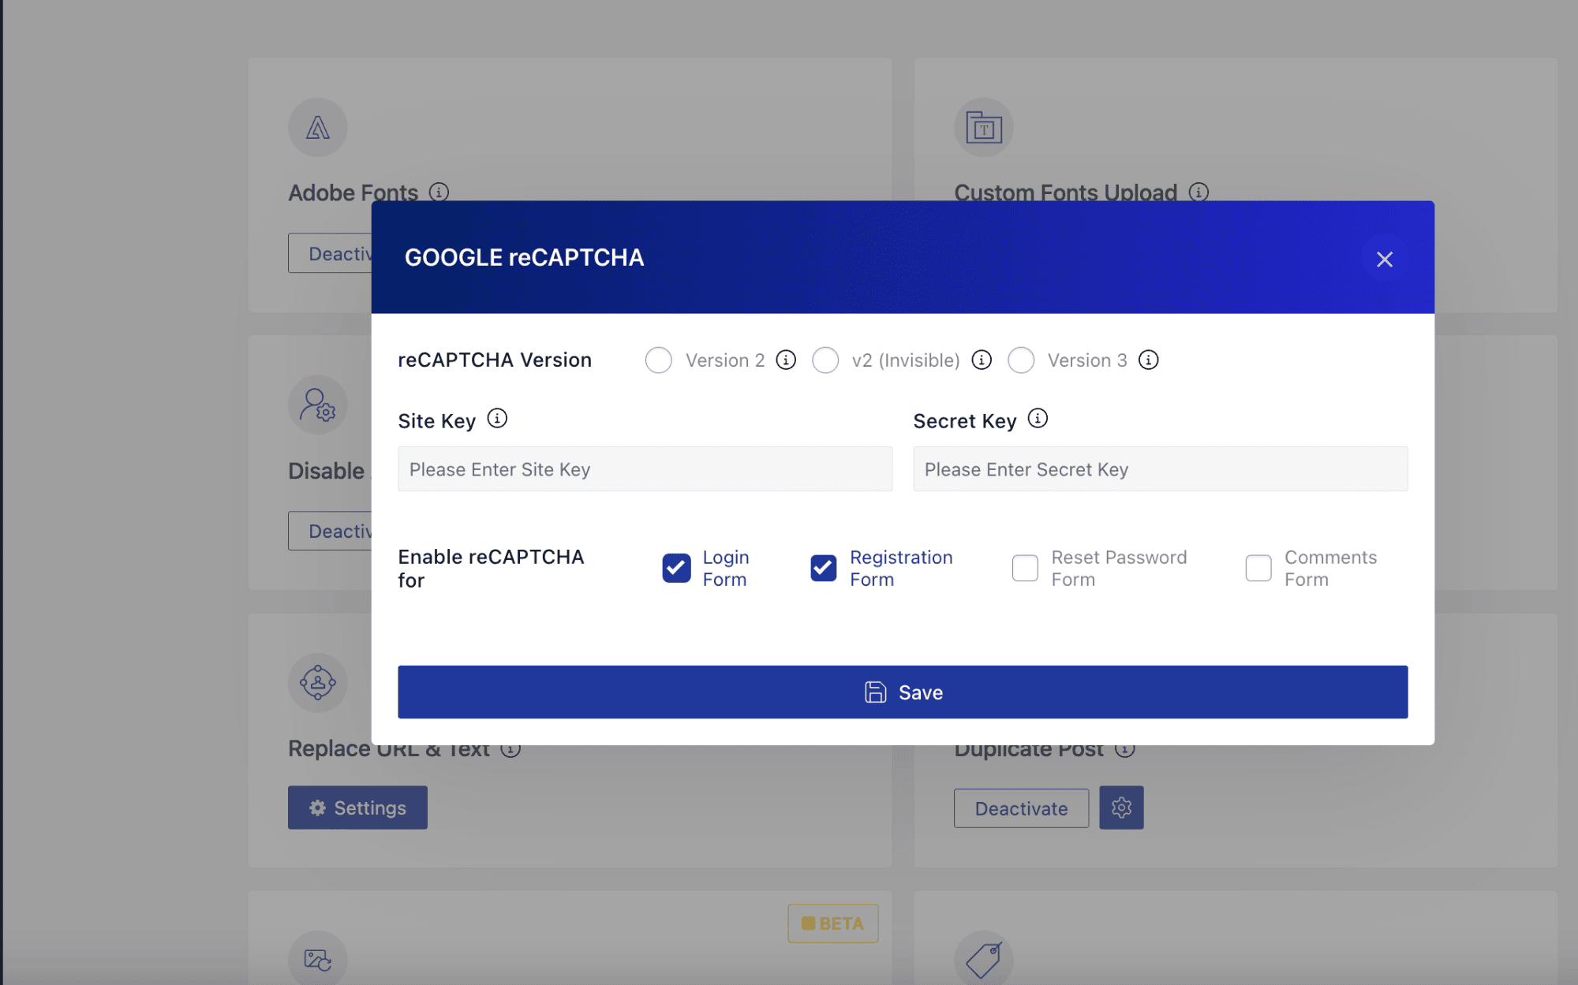Show Replace URL & Text info tooltip

tap(510, 751)
